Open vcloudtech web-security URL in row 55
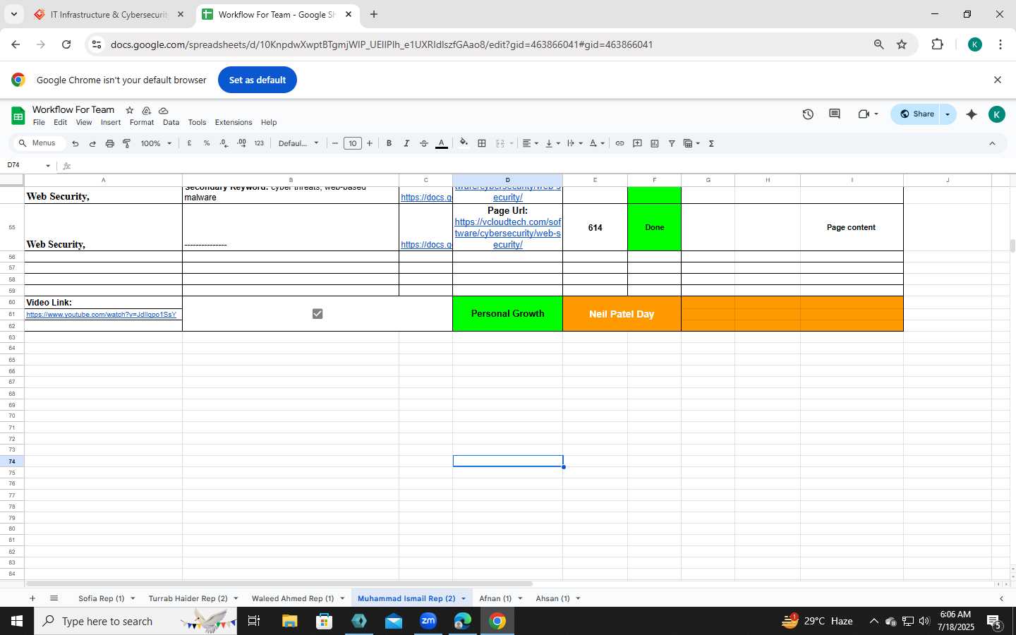Screen dimensions: 1016x635 click(508, 233)
